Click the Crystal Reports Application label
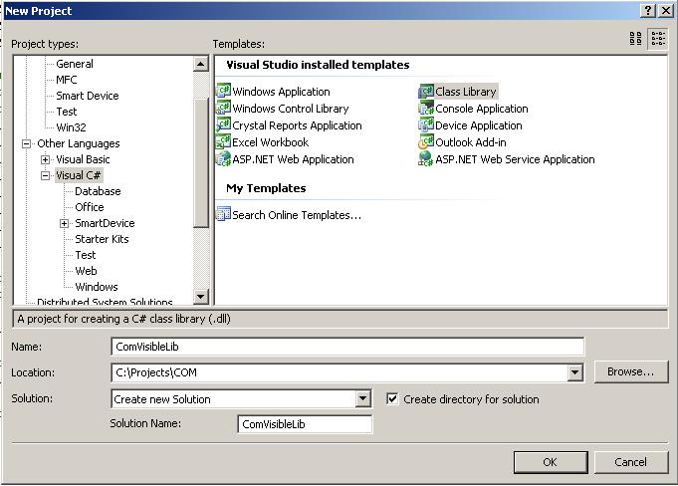 click(297, 125)
